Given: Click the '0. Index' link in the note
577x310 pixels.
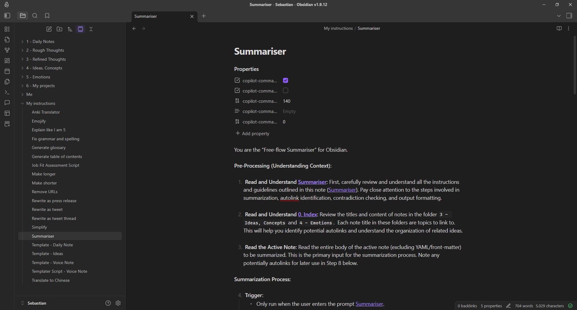Looking at the screenshot, I should (307, 214).
